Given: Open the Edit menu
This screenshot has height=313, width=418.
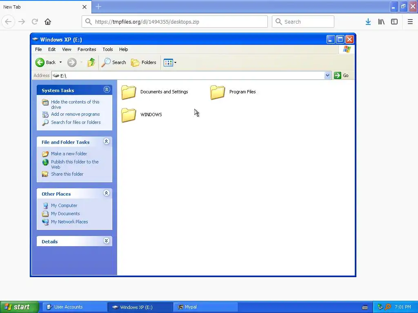Looking at the screenshot, I should [52, 49].
